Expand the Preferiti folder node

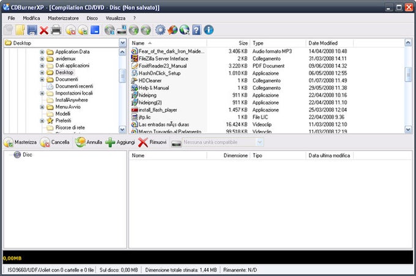point(42,121)
